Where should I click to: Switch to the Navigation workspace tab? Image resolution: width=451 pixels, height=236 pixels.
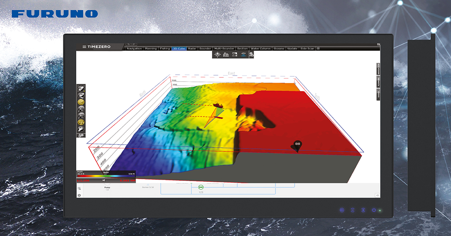click(134, 48)
